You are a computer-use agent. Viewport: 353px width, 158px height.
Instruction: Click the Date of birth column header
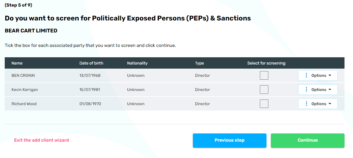coord(91,63)
